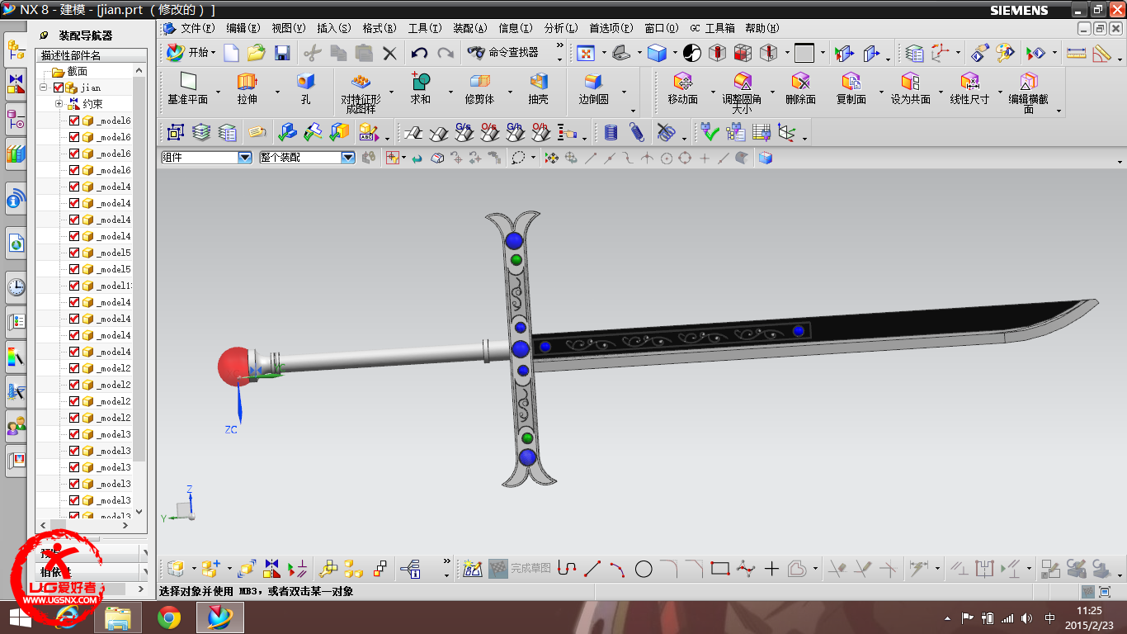The width and height of the screenshot is (1127, 634).
Task: Uncheck the _model6 checkbox directly below 约束
Action: click(x=74, y=121)
